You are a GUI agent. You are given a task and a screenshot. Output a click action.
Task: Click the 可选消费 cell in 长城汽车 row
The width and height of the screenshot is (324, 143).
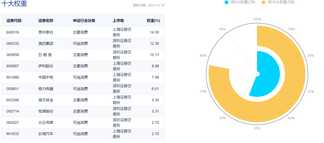tap(80, 134)
